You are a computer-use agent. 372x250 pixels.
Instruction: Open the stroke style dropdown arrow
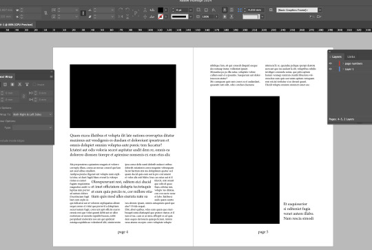[191, 17]
